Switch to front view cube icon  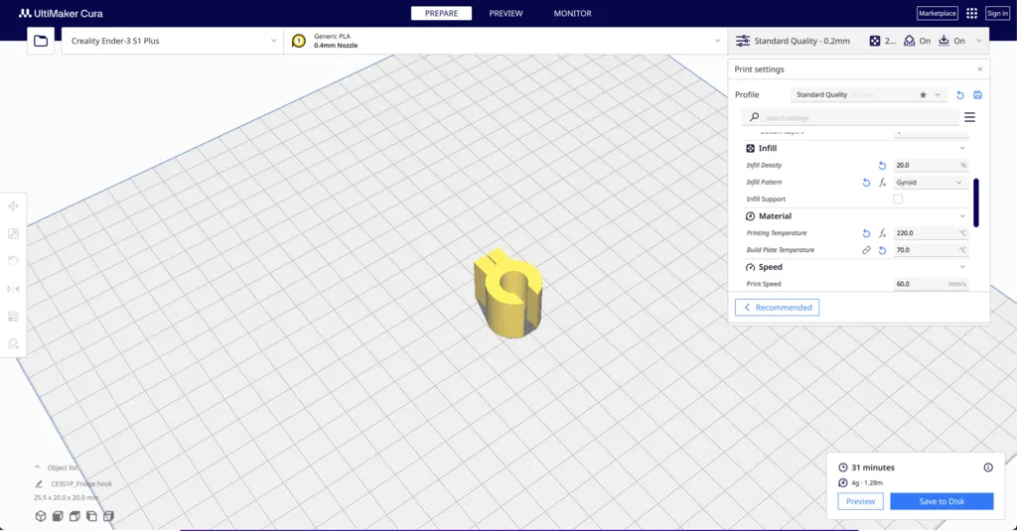[58, 516]
